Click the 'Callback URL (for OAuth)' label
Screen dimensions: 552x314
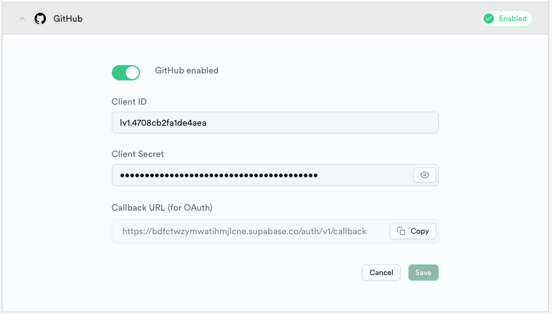tap(162, 208)
